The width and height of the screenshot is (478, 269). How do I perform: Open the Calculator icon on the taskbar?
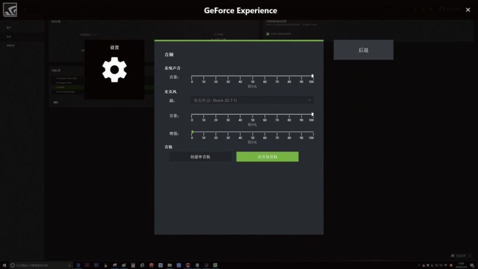coord(133,265)
